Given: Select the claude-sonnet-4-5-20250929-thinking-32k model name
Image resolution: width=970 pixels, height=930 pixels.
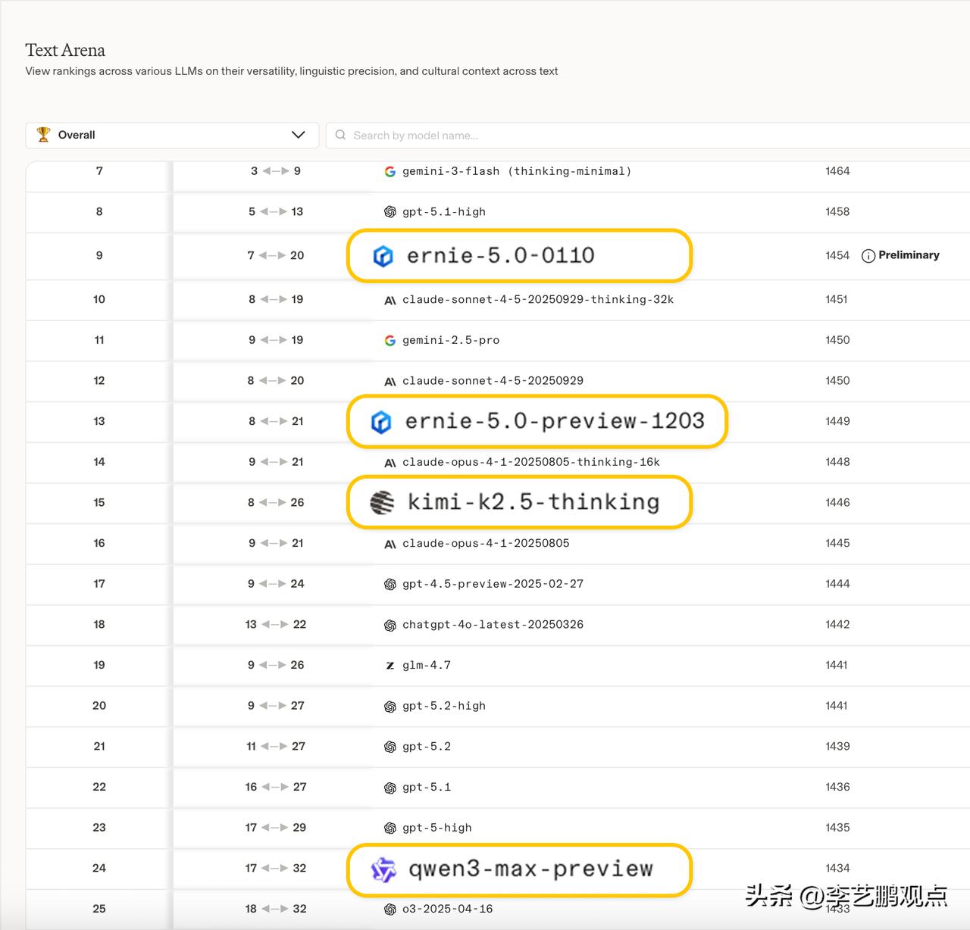Looking at the screenshot, I should click(x=538, y=300).
